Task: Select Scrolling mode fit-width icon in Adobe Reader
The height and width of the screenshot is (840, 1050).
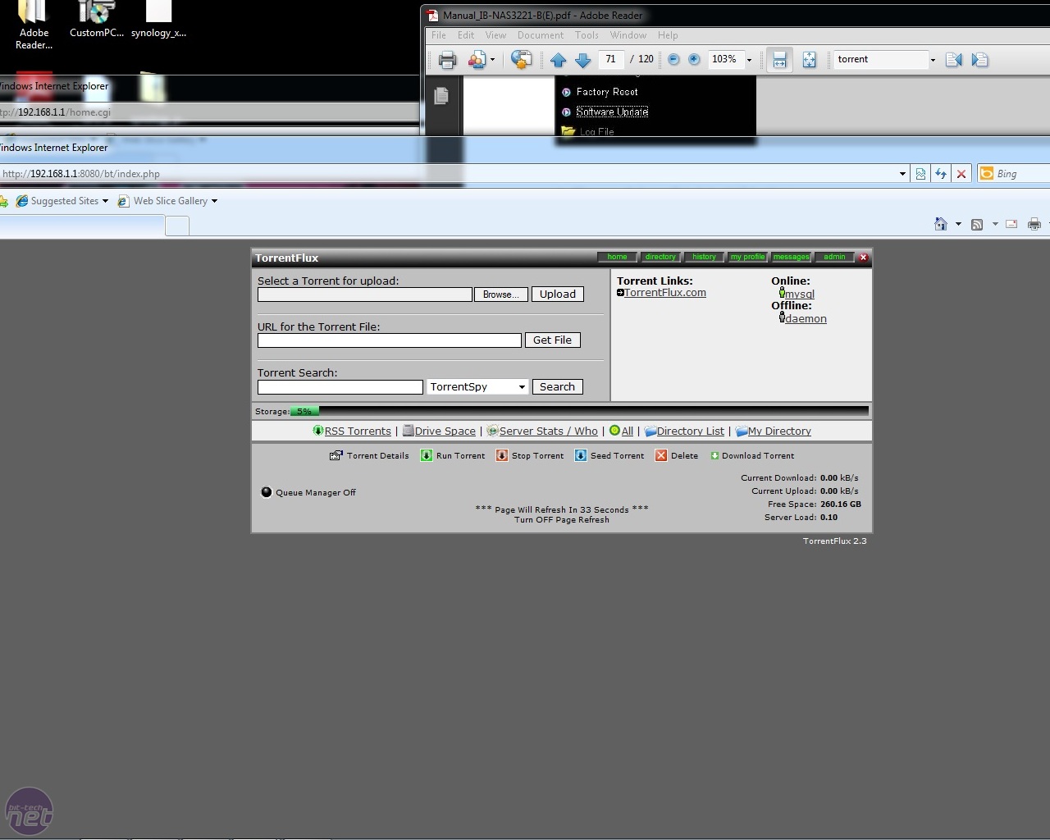Action: [x=779, y=59]
